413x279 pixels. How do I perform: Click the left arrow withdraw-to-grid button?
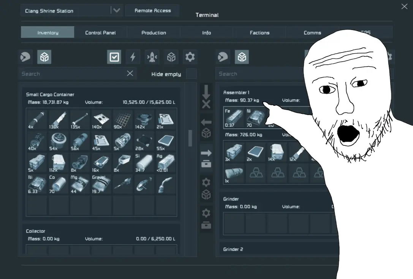206,128
